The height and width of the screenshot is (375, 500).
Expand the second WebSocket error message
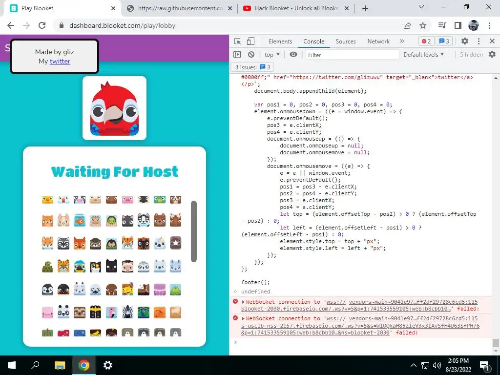(243, 318)
